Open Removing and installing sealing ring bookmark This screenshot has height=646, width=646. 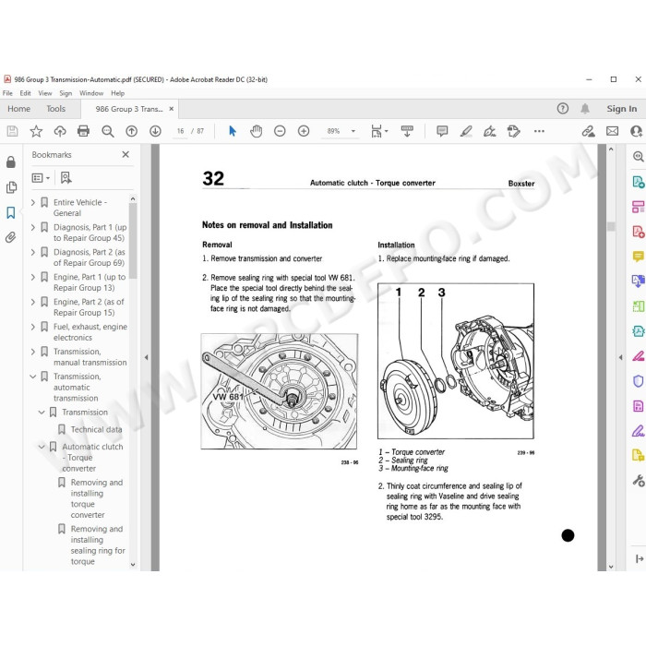point(98,545)
